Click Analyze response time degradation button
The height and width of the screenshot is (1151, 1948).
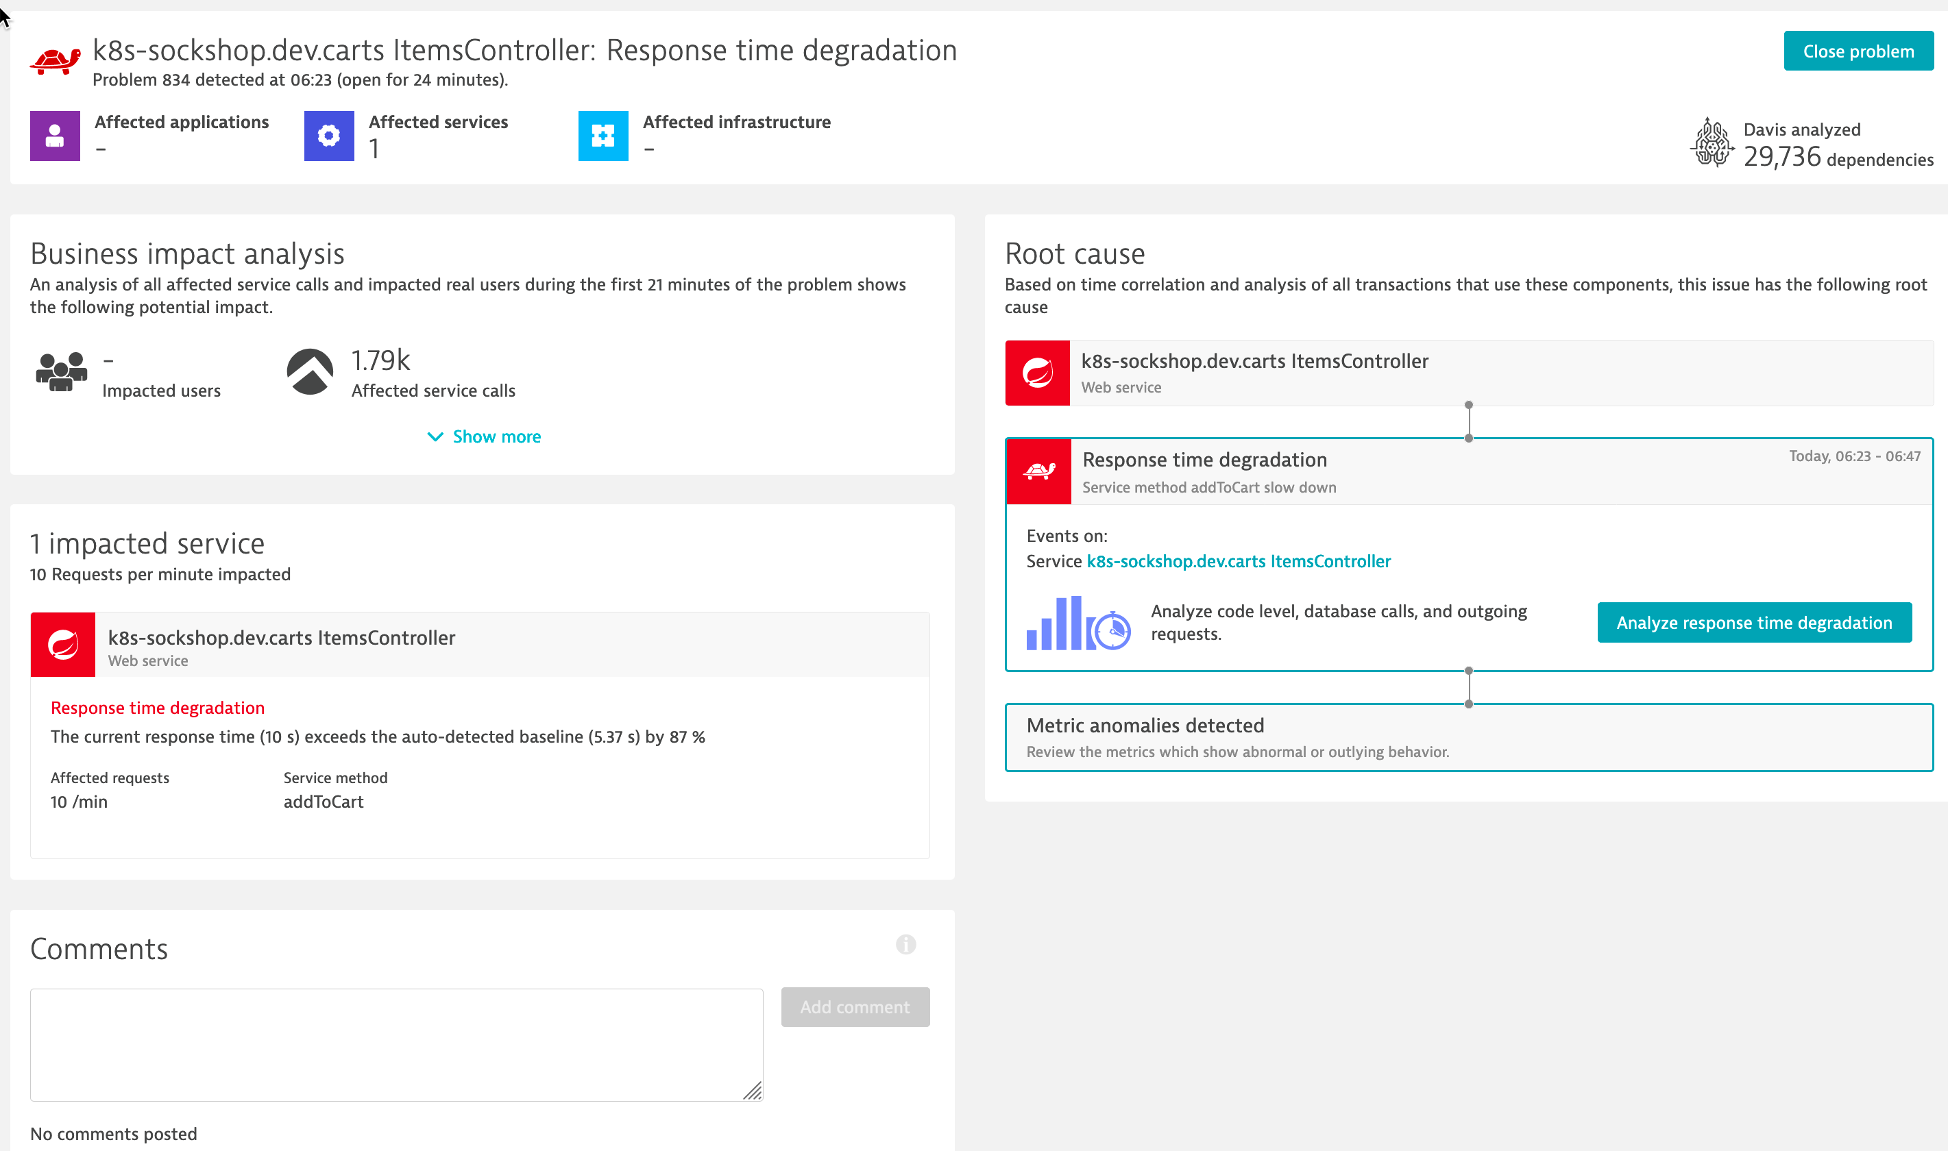[1754, 623]
